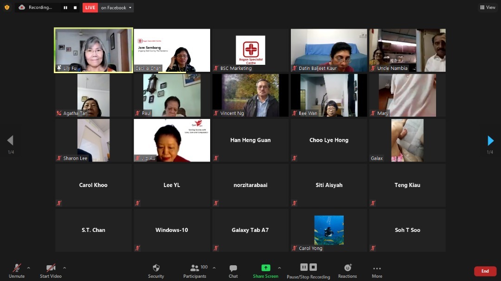Open the View layout menu

tap(488, 7)
